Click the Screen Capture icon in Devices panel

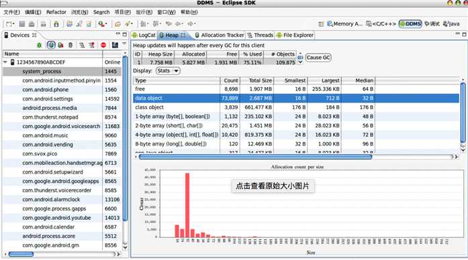point(115,46)
